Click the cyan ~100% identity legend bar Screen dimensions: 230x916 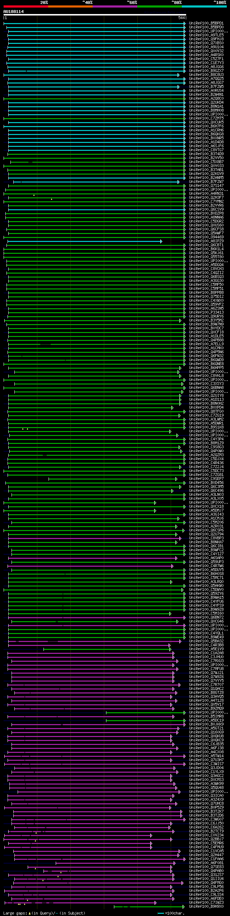point(204,6)
